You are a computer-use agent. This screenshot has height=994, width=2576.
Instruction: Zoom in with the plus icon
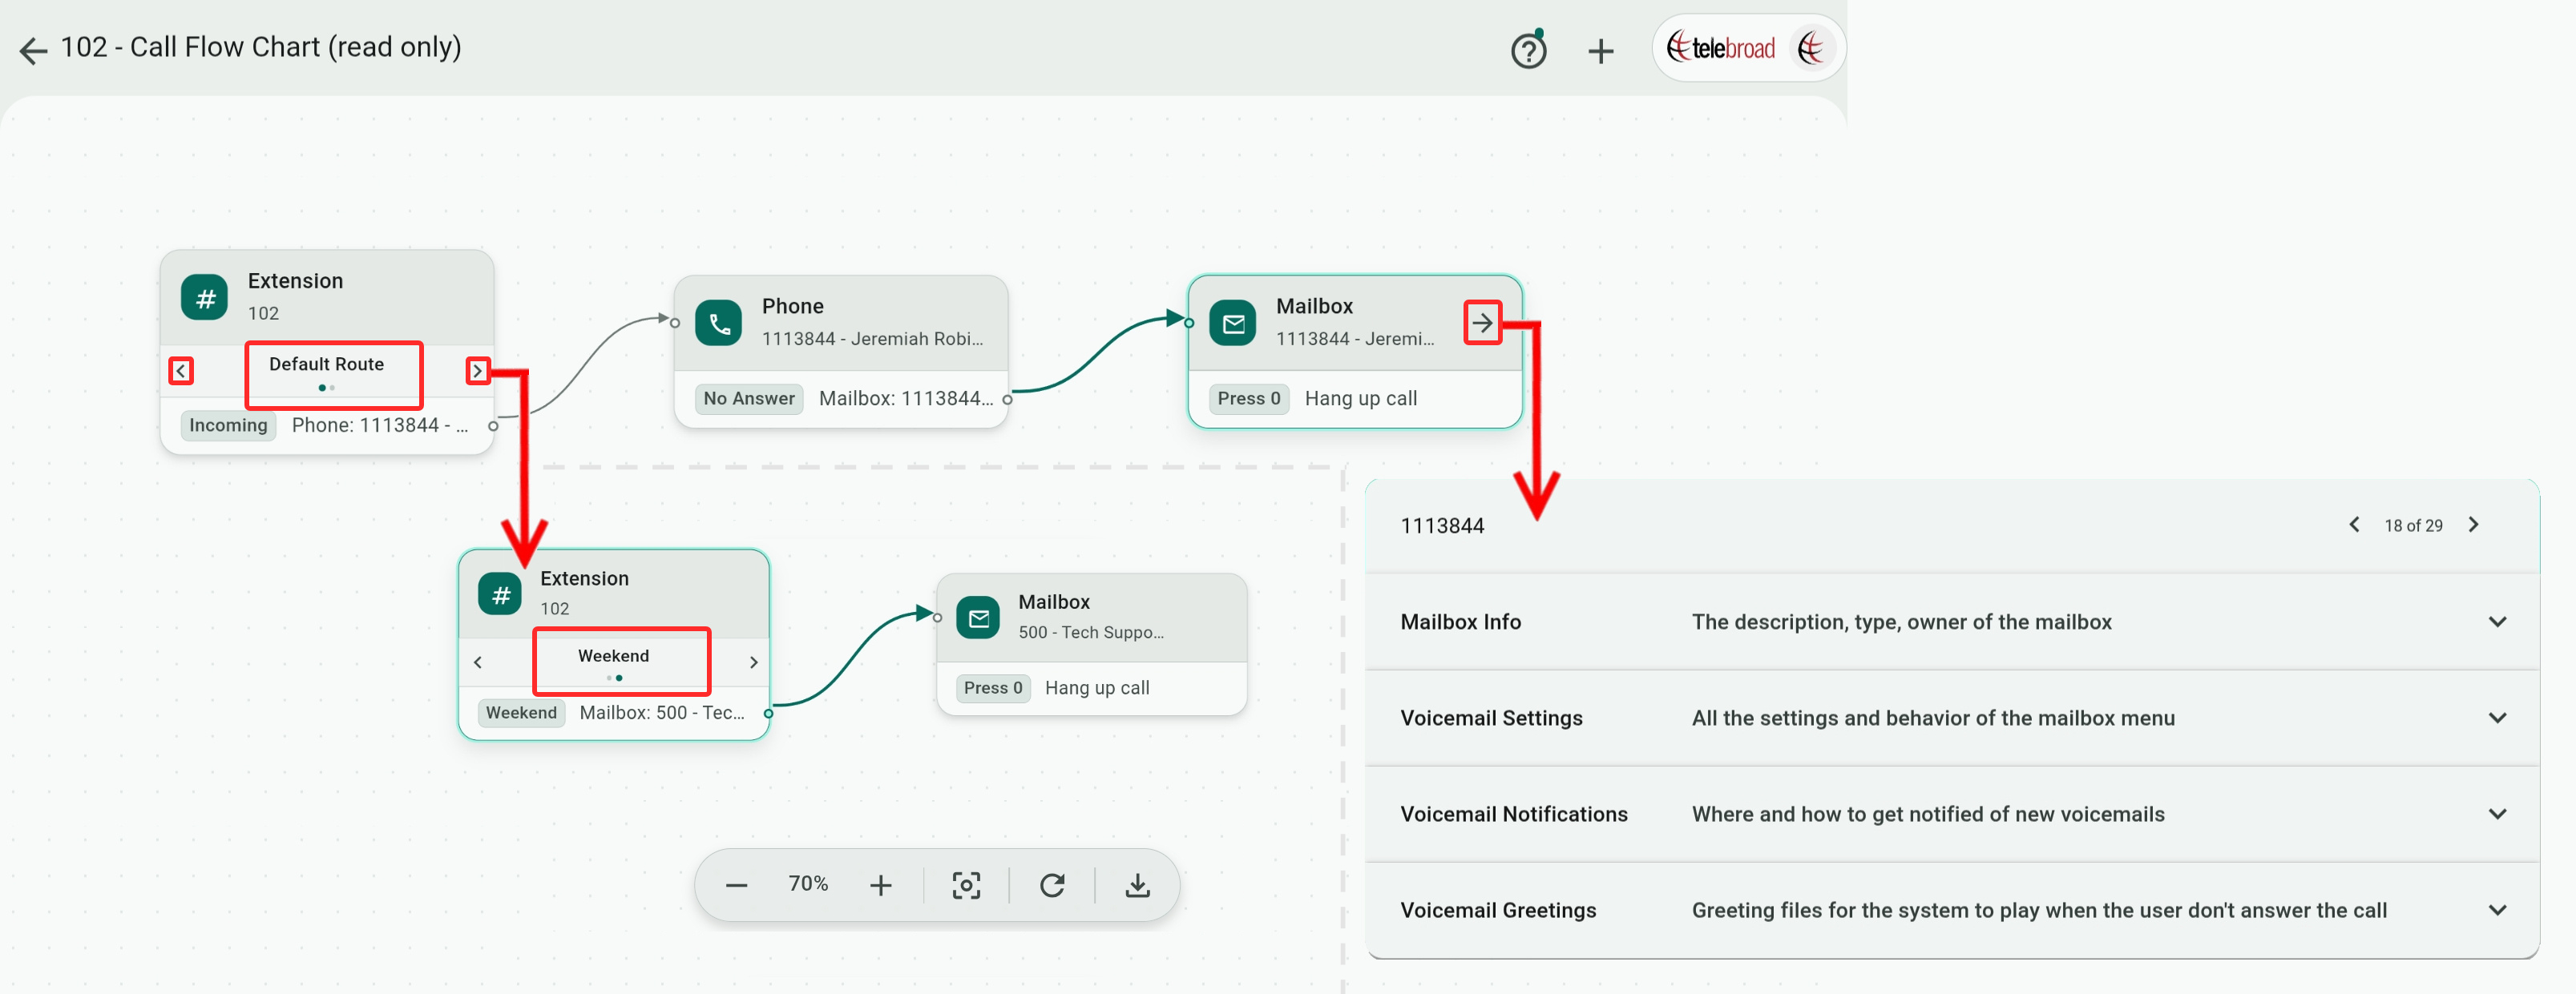tap(880, 885)
